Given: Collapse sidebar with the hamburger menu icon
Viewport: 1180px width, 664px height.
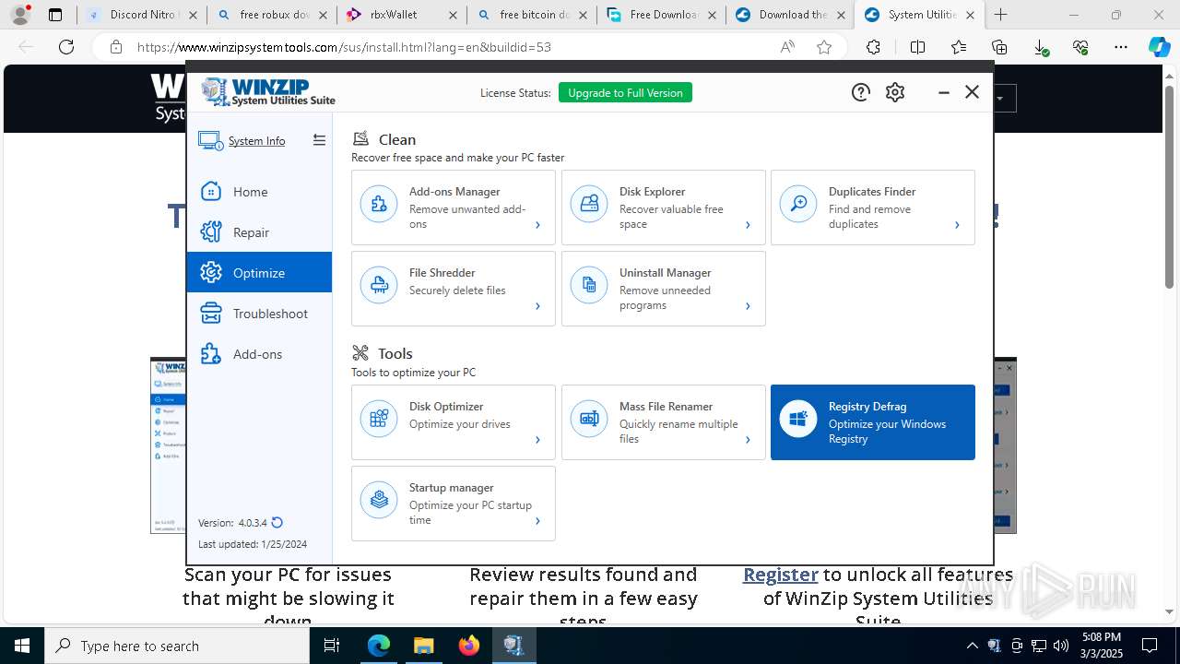Looking at the screenshot, I should tap(319, 140).
